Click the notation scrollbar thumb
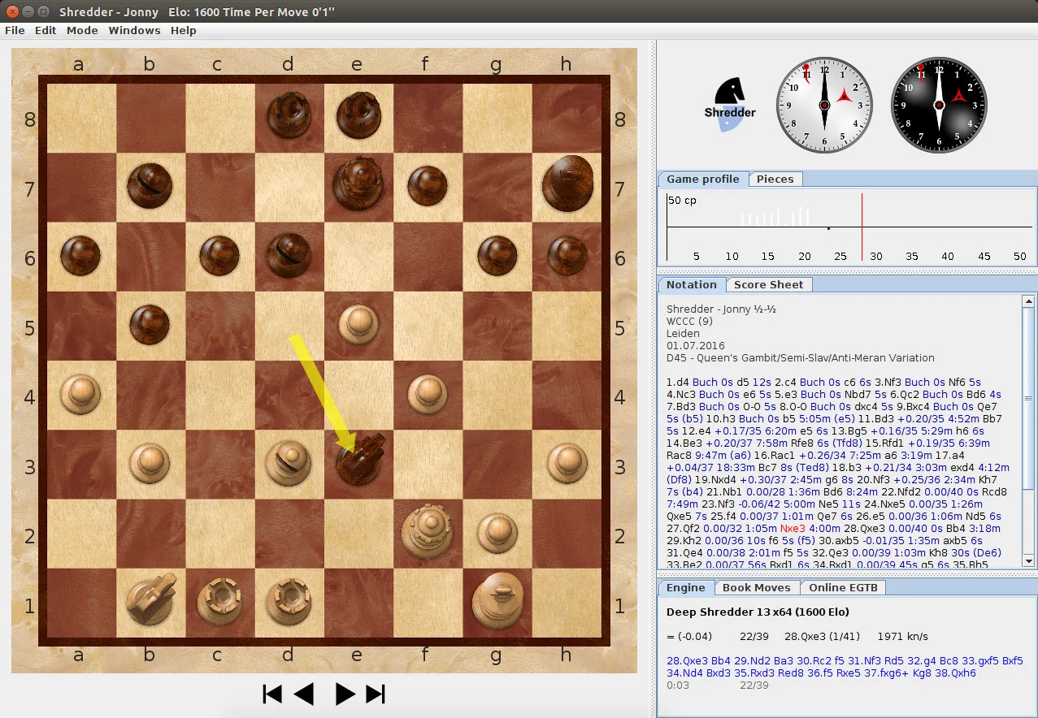This screenshot has width=1038, height=718. pyautogui.click(x=1029, y=399)
